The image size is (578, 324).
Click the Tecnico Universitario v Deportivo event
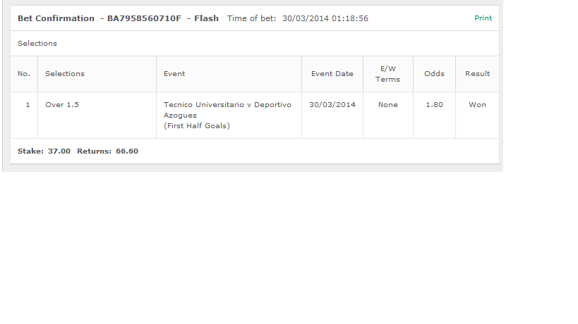[227, 110]
